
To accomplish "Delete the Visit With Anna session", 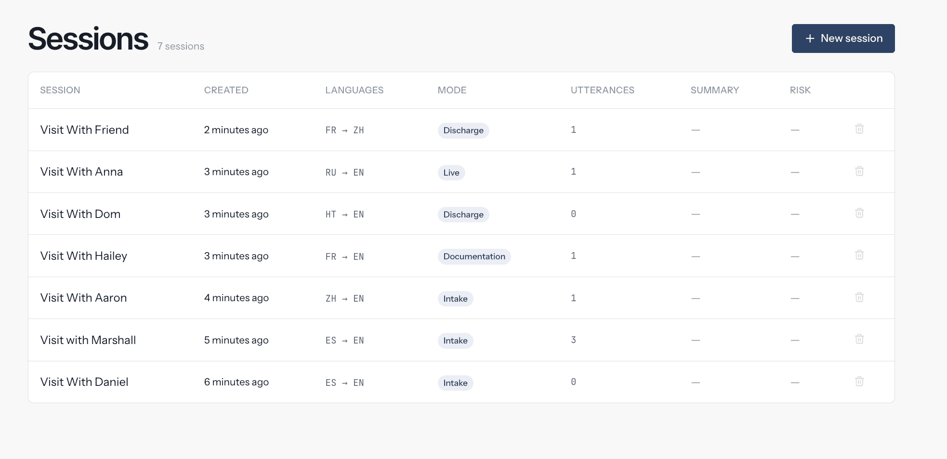I will coord(859,171).
